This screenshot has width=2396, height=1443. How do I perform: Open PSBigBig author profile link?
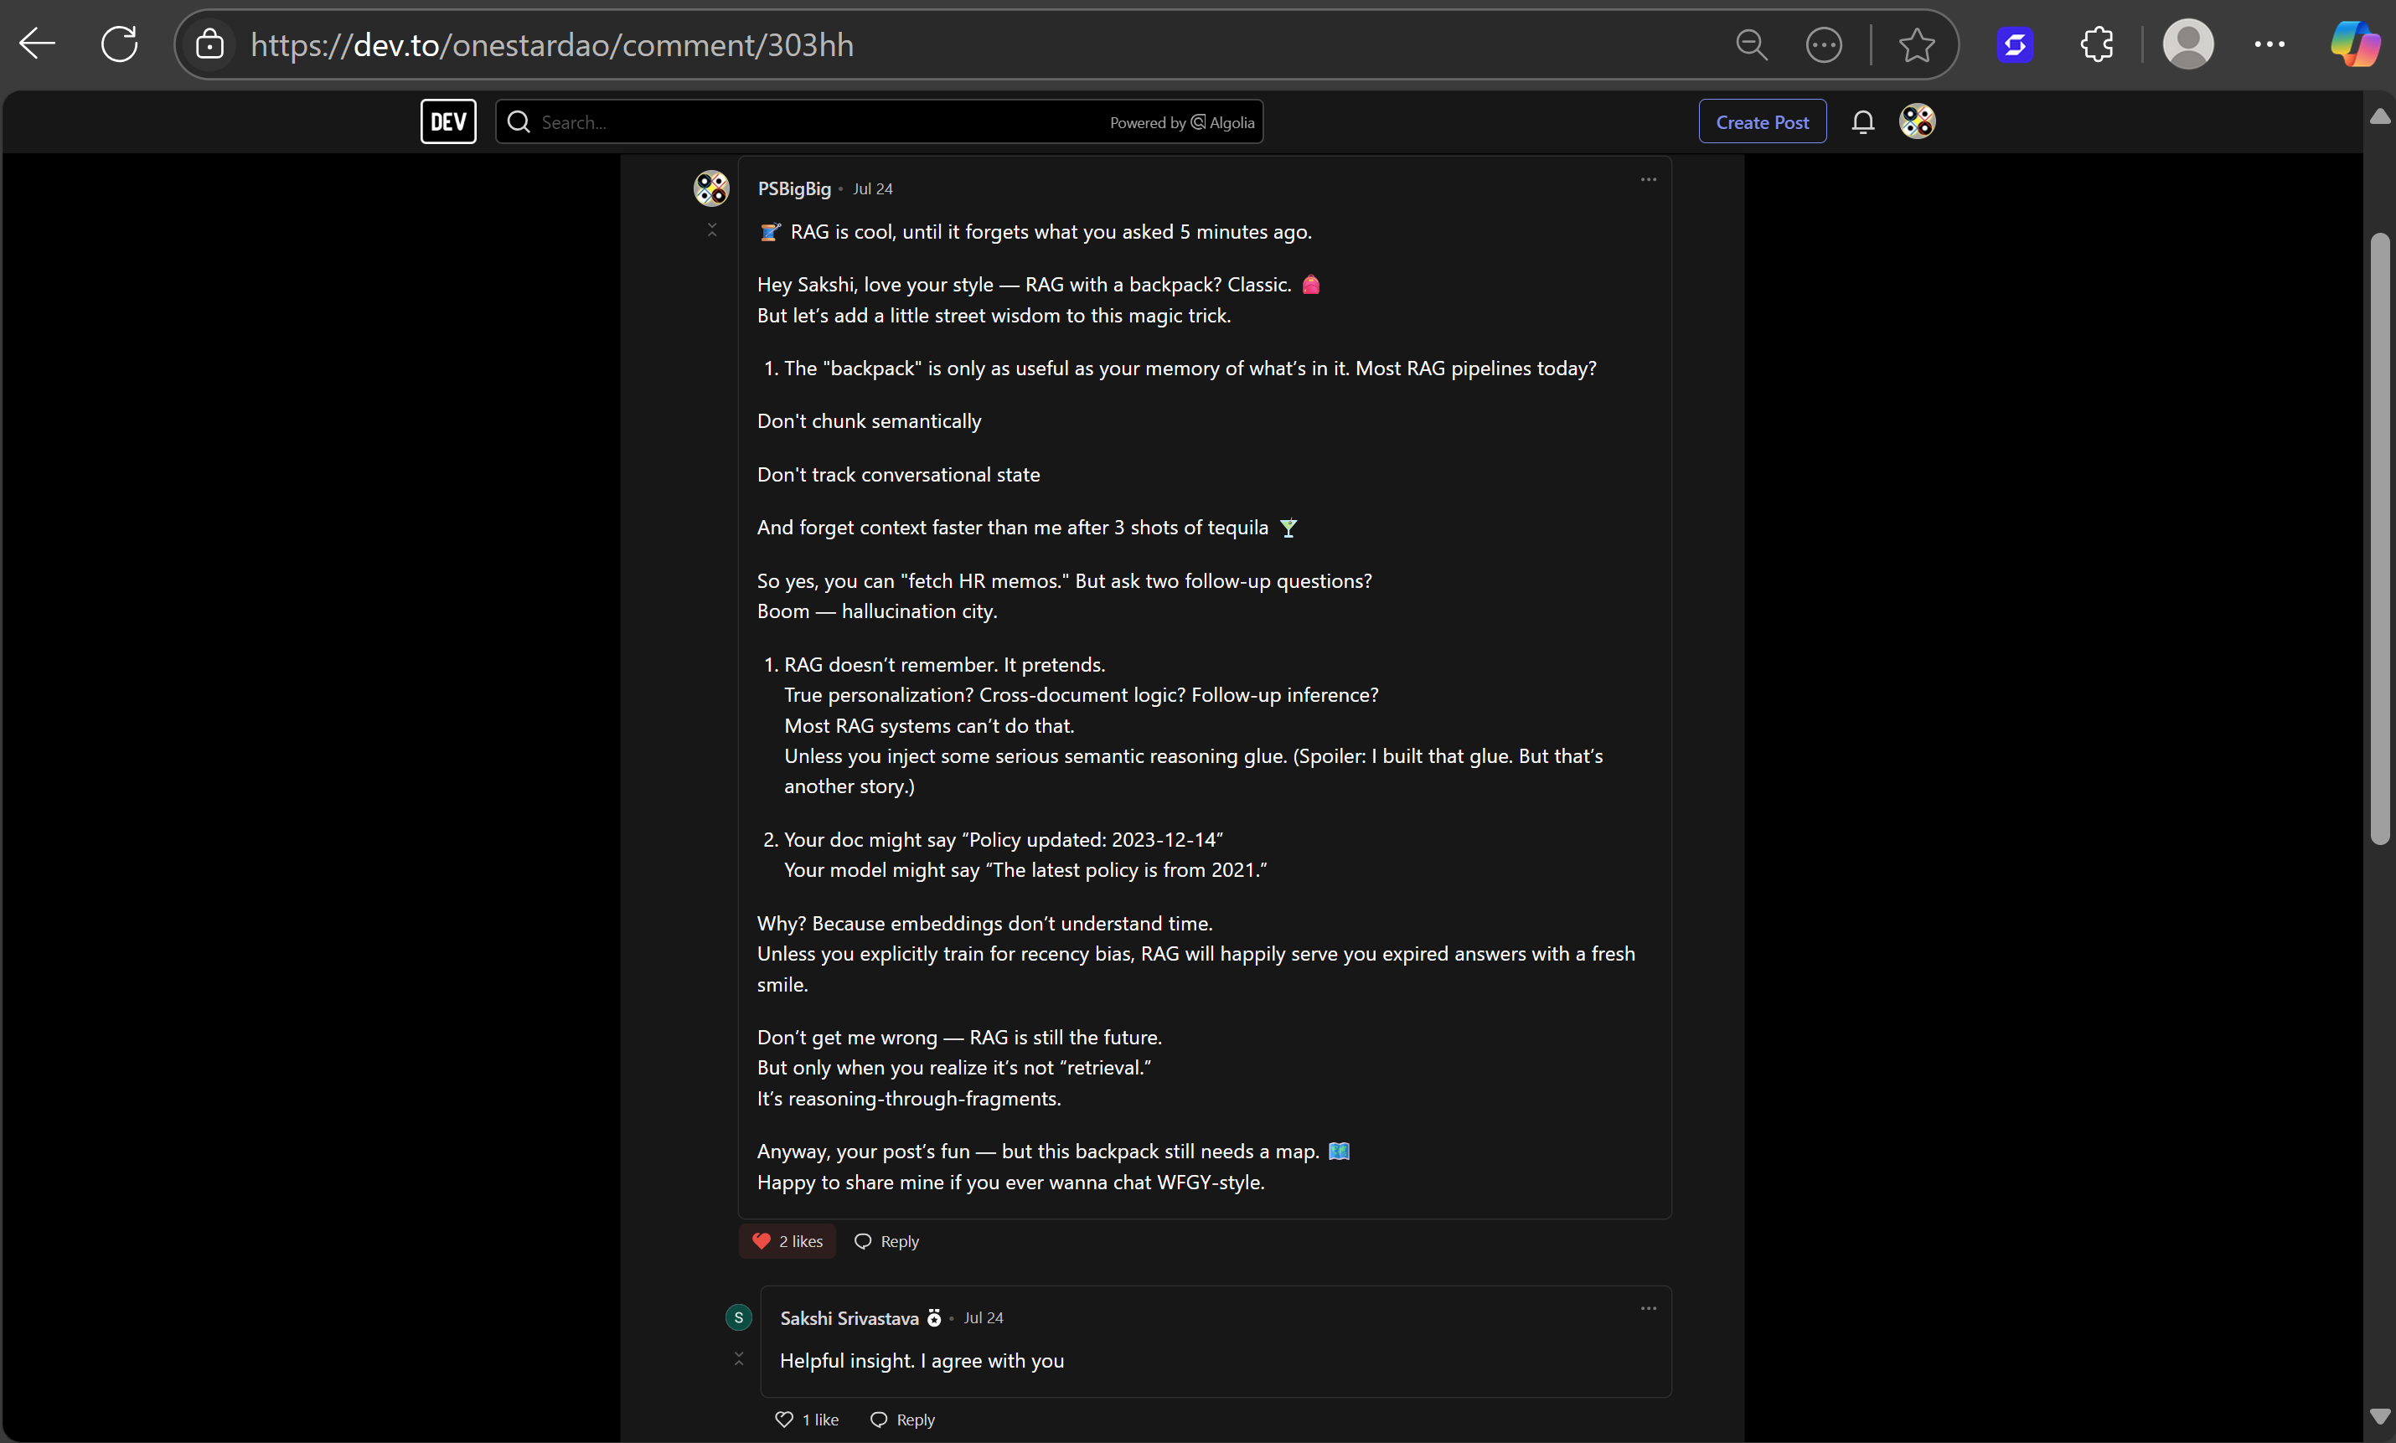tap(793, 188)
